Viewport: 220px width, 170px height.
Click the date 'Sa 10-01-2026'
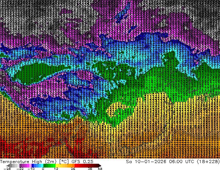click(146, 162)
